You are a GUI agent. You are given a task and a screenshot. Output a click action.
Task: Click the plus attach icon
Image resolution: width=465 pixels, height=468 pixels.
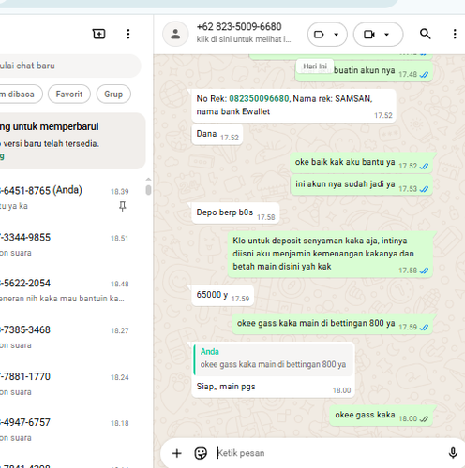pos(177,453)
